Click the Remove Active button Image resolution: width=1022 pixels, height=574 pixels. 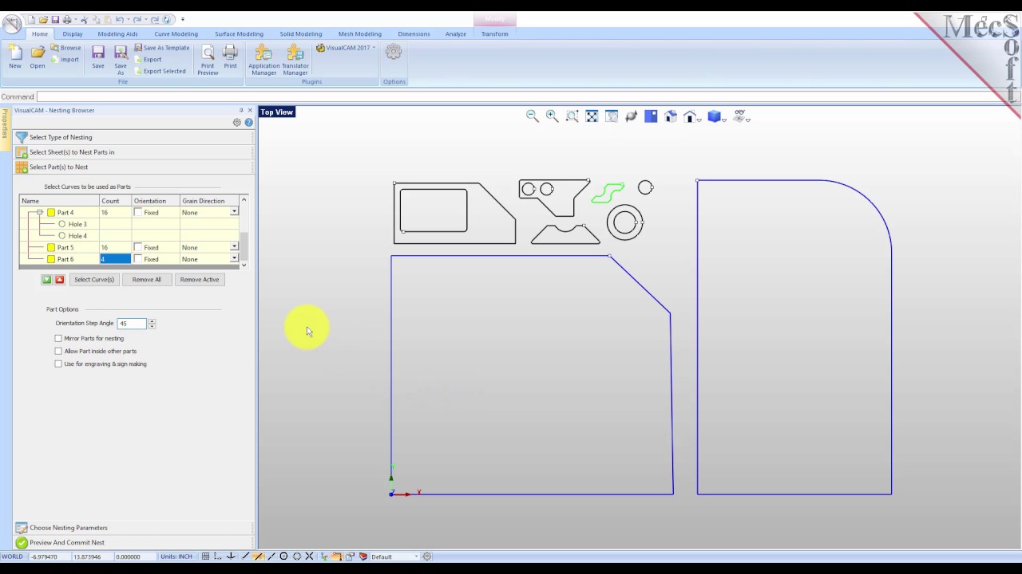click(200, 280)
